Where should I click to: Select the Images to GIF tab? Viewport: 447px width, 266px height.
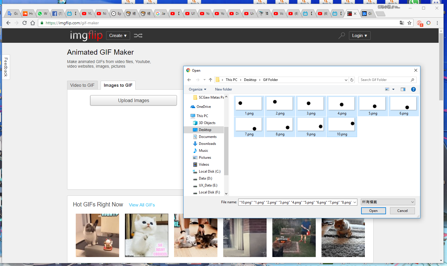tap(118, 85)
